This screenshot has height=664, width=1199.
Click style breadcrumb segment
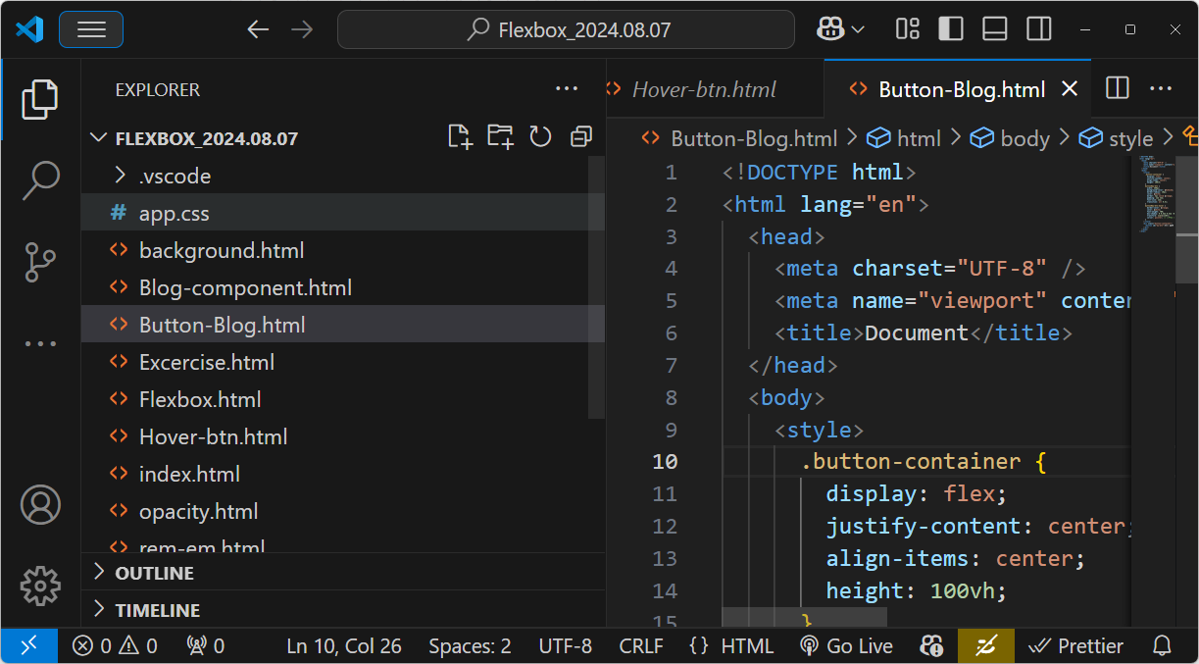1117,138
